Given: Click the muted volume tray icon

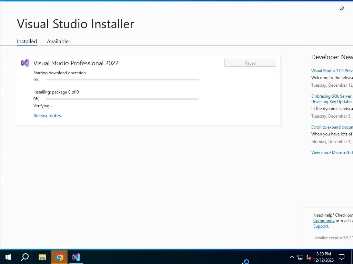Looking at the screenshot, I should 309,257.
